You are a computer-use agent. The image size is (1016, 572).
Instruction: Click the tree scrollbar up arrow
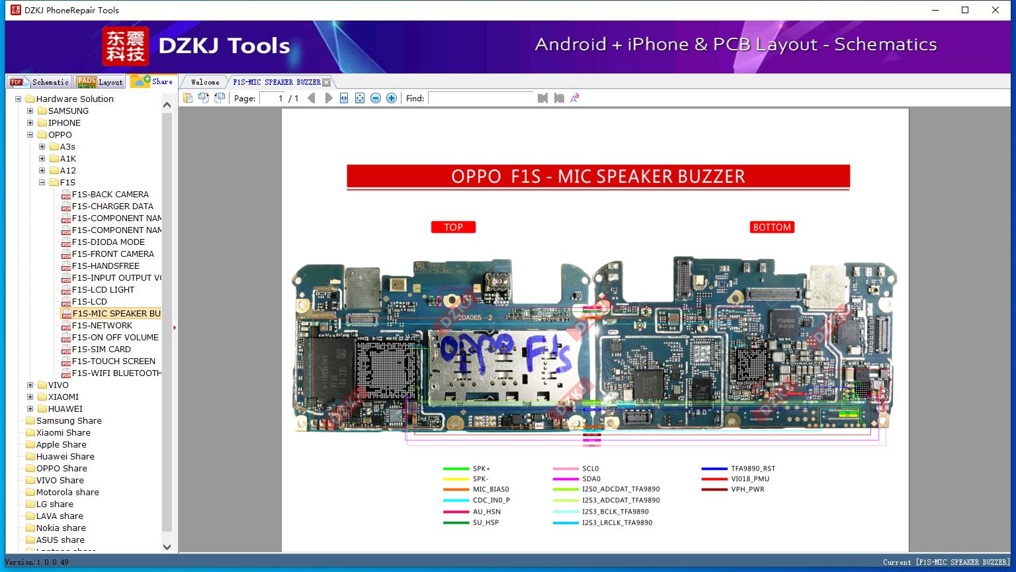point(167,105)
